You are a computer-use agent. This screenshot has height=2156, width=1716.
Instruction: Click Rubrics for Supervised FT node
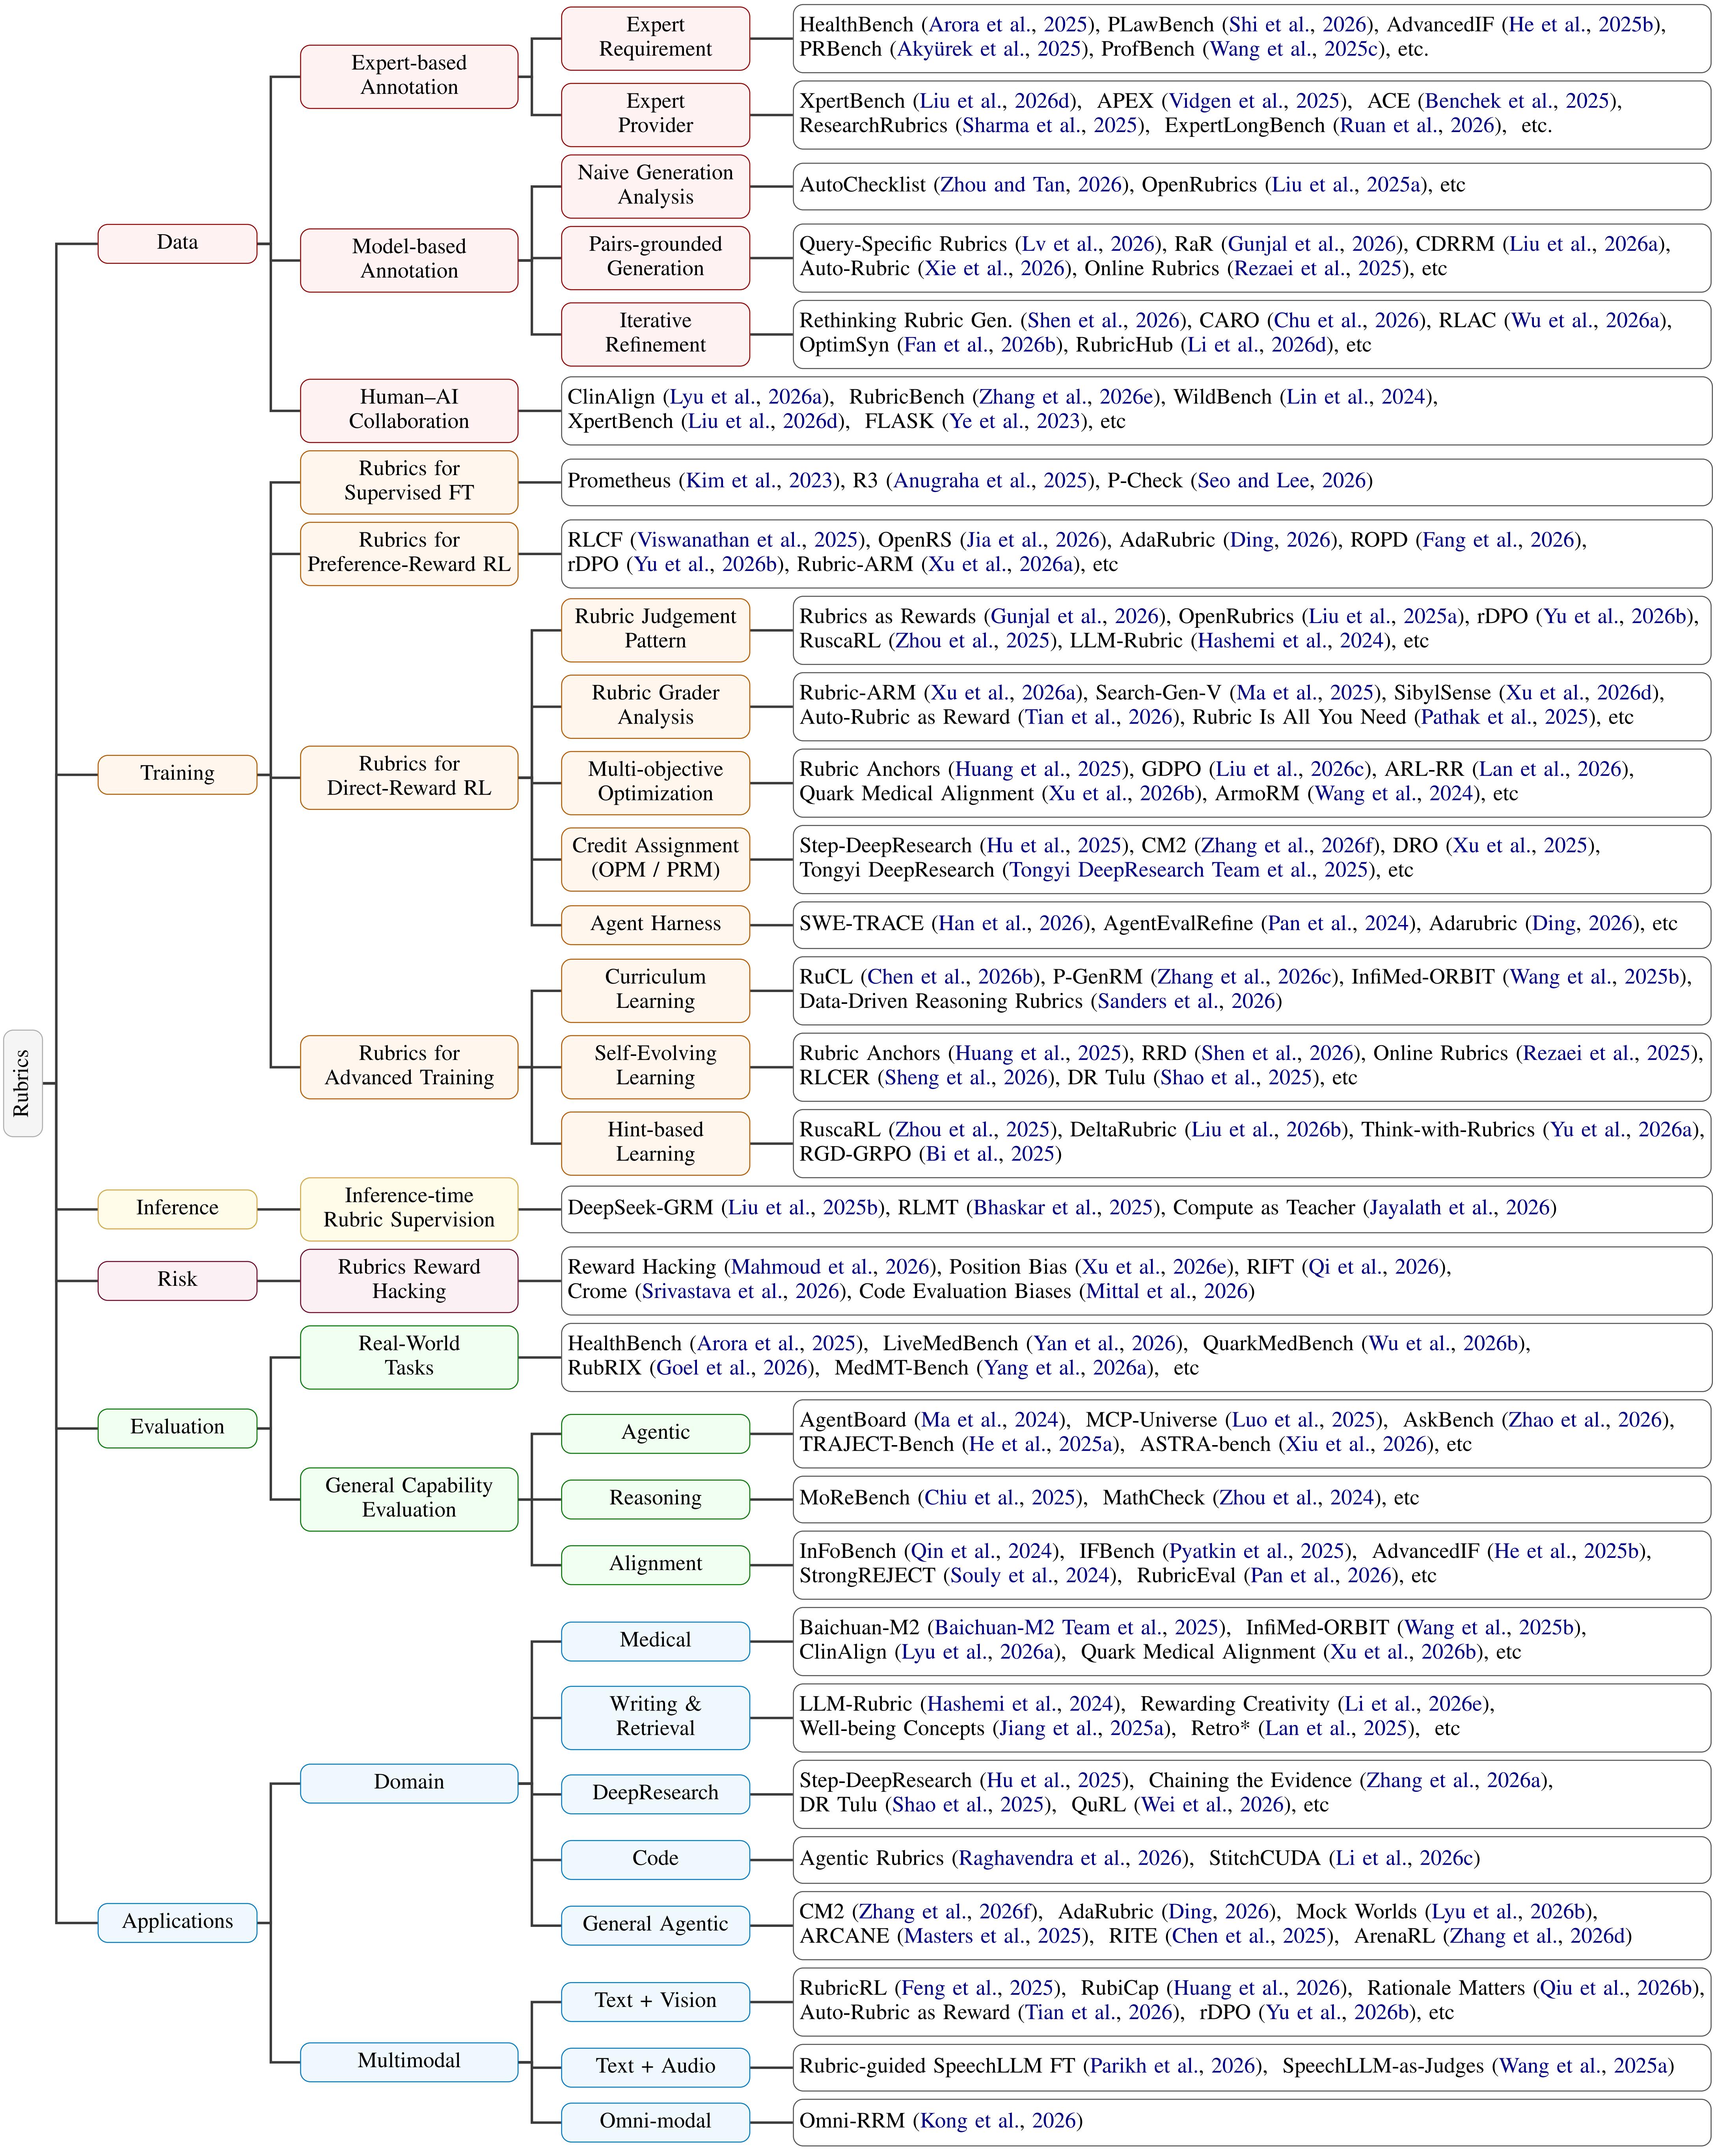coord(409,482)
